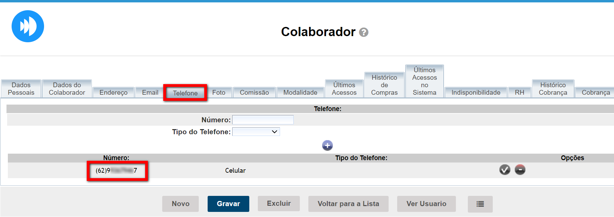Click Voltar para a Lista button

pyautogui.click(x=348, y=204)
